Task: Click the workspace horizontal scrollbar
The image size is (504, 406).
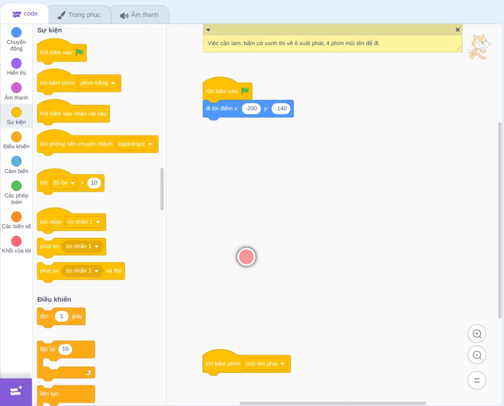Action: point(333,403)
